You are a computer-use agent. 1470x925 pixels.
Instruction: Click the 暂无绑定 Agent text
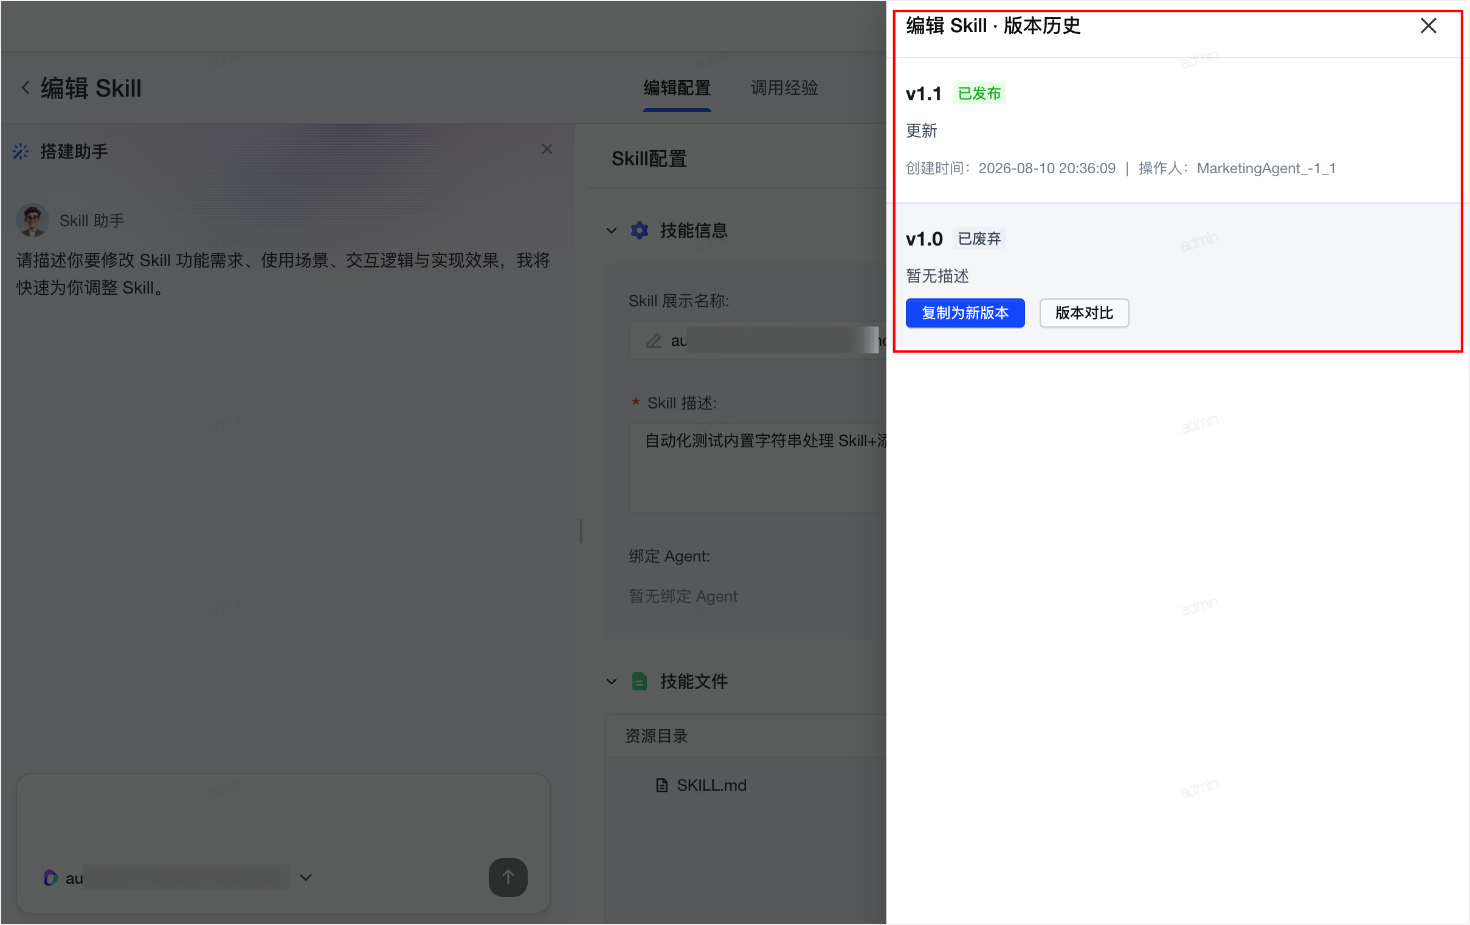click(683, 596)
